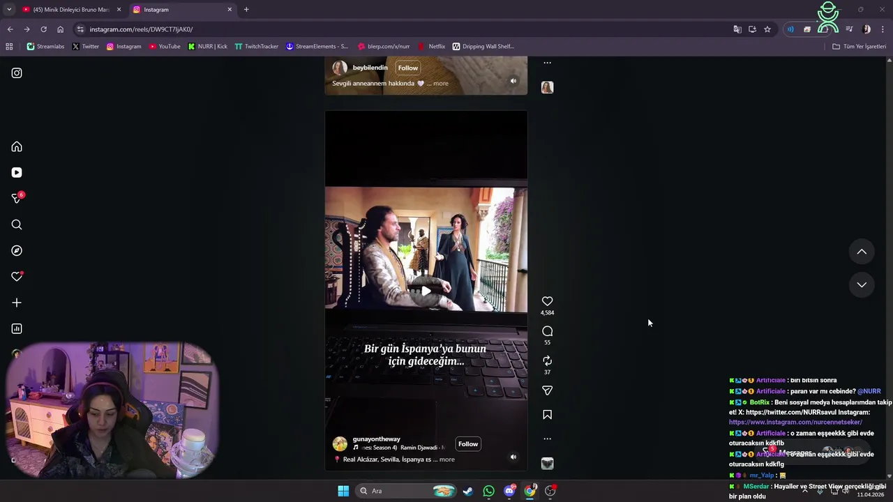
Task: Open tab search dropdown arrow
Action: click(x=8, y=10)
